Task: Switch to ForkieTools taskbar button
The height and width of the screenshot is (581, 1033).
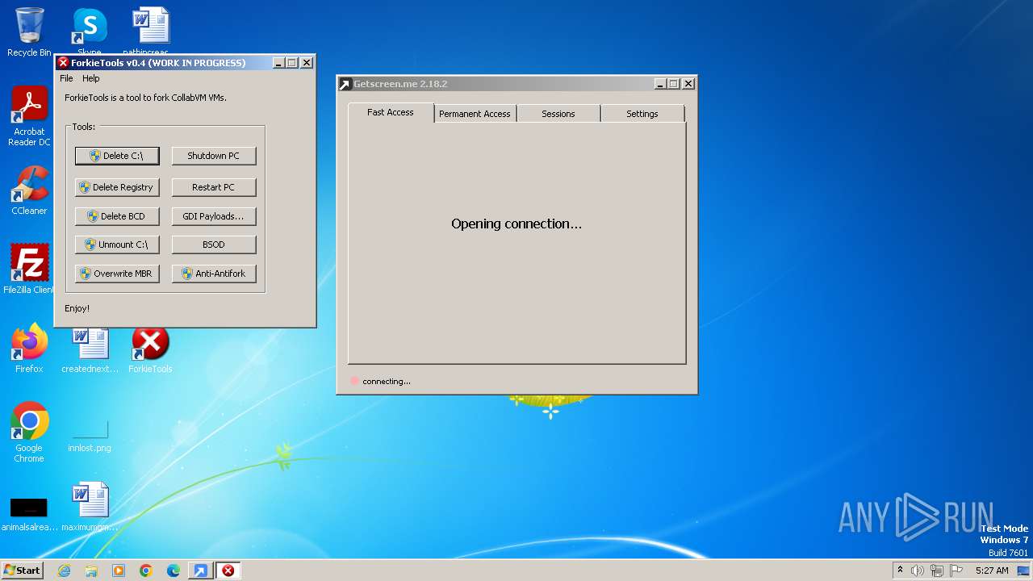Action: click(228, 571)
